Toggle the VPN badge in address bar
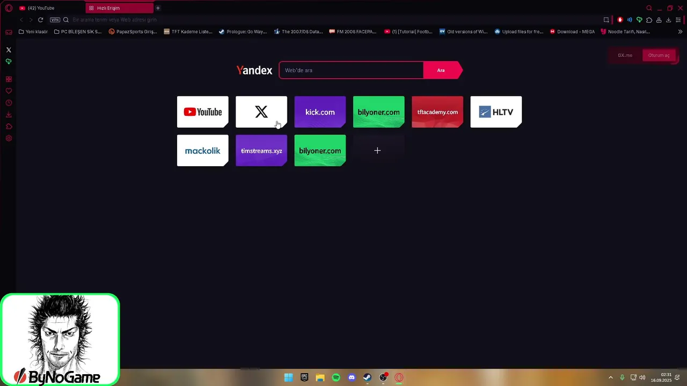Image resolution: width=687 pixels, height=386 pixels. [55, 20]
